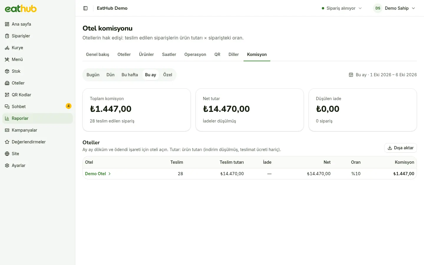Open Oteller building icon in sidebar
The image size is (424, 265).
7,83
